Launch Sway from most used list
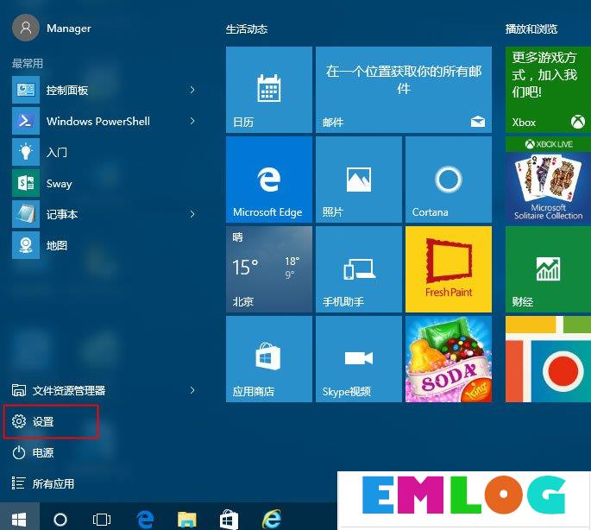Image resolution: width=591 pixels, height=530 pixels. pyautogui.click(x=105, y=183)
